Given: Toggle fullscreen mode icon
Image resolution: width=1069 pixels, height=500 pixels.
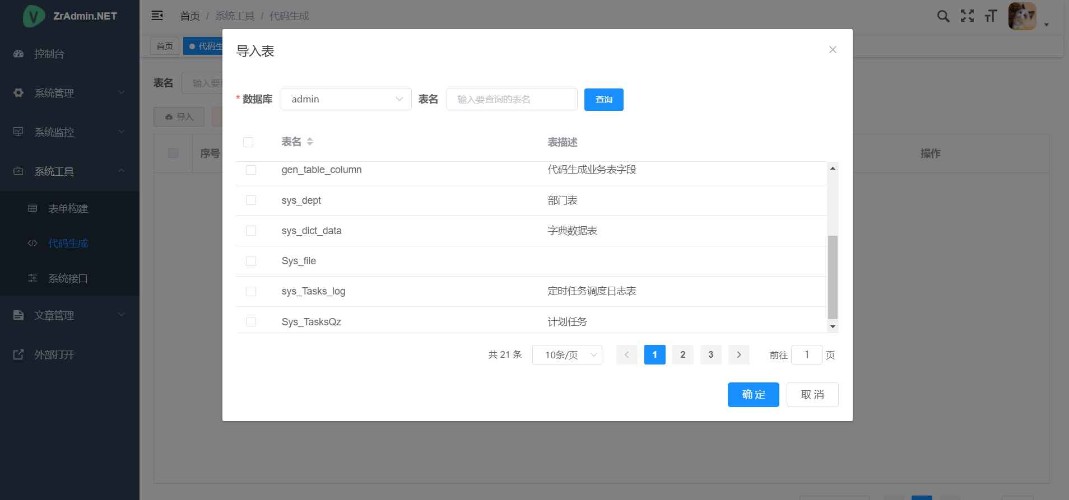Looking at the screenshot, I should click(x=967, y=16).
